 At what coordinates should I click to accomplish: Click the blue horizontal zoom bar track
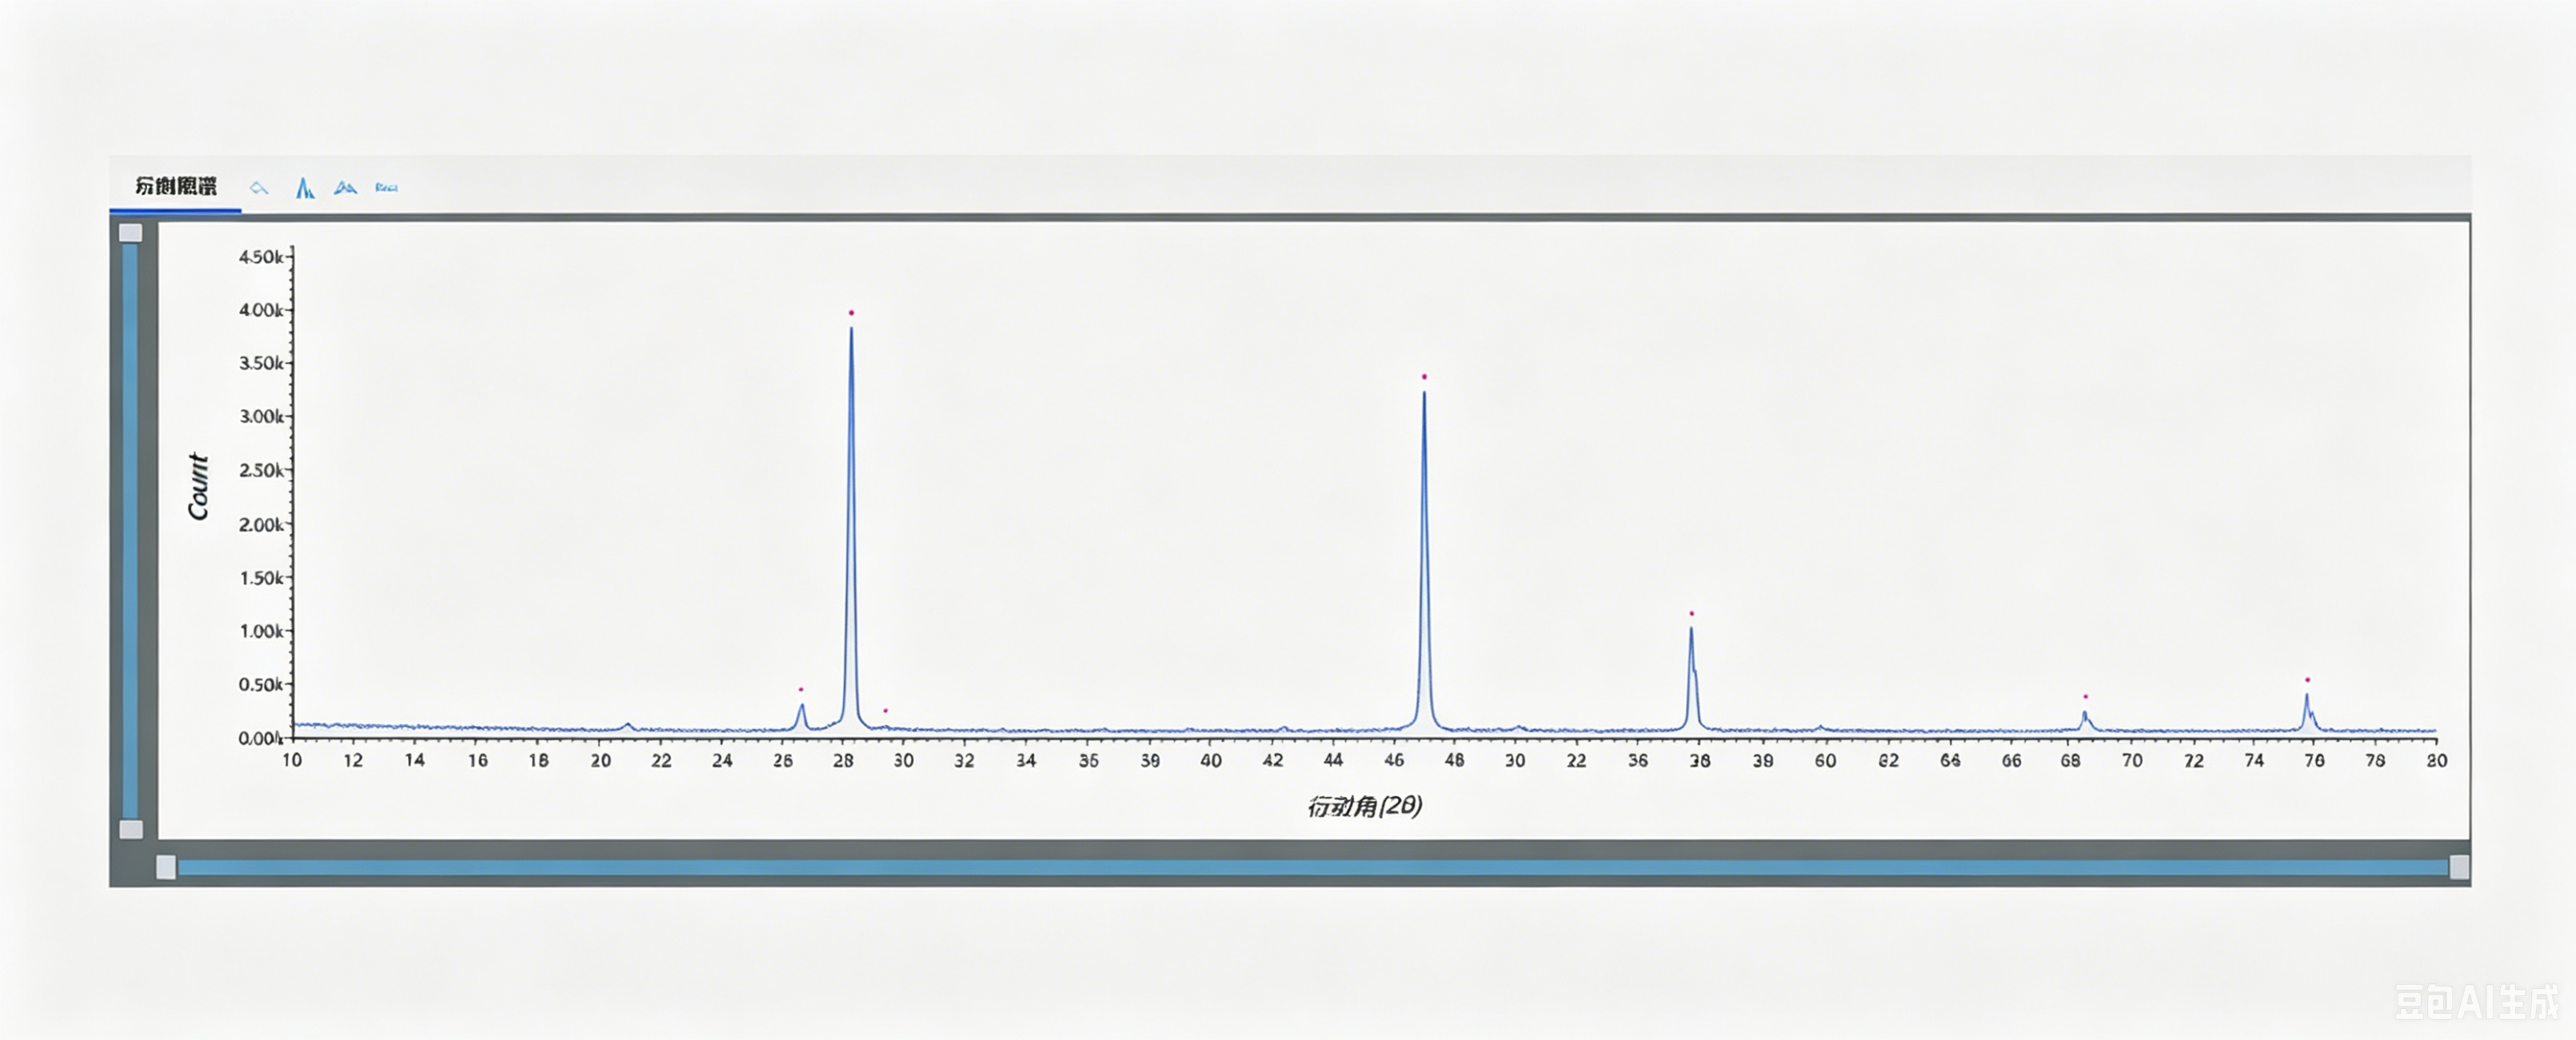[1312, 868]
